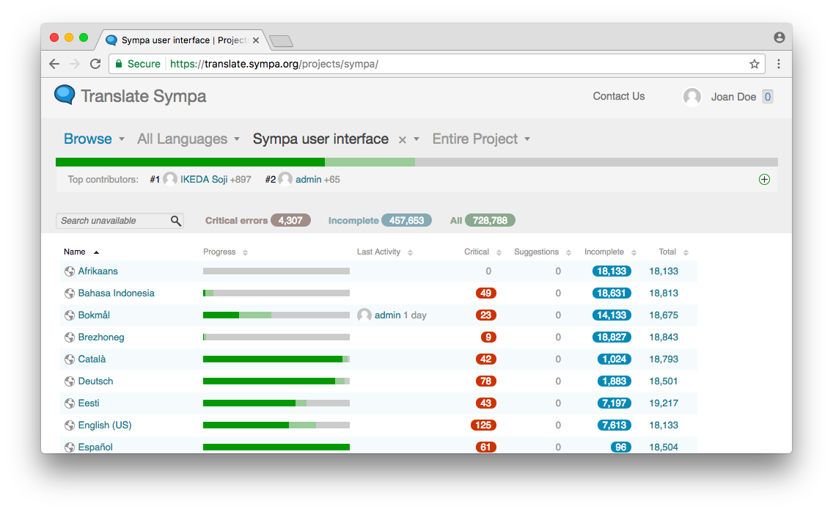Sort by Critical column

click(x=482, y=252)
